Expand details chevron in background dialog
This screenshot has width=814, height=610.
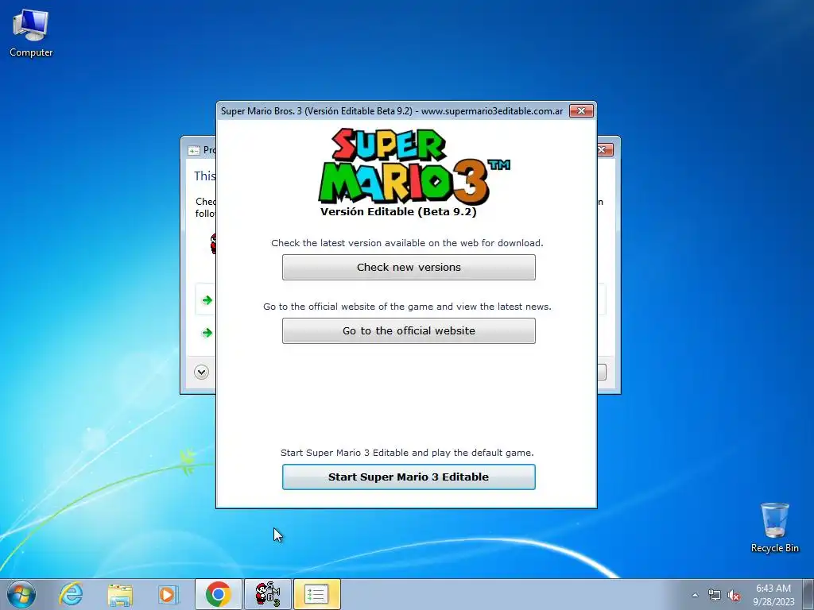[x=201, y=372]
